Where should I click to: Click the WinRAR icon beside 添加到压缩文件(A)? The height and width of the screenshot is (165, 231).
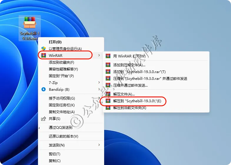pos(108,65)
